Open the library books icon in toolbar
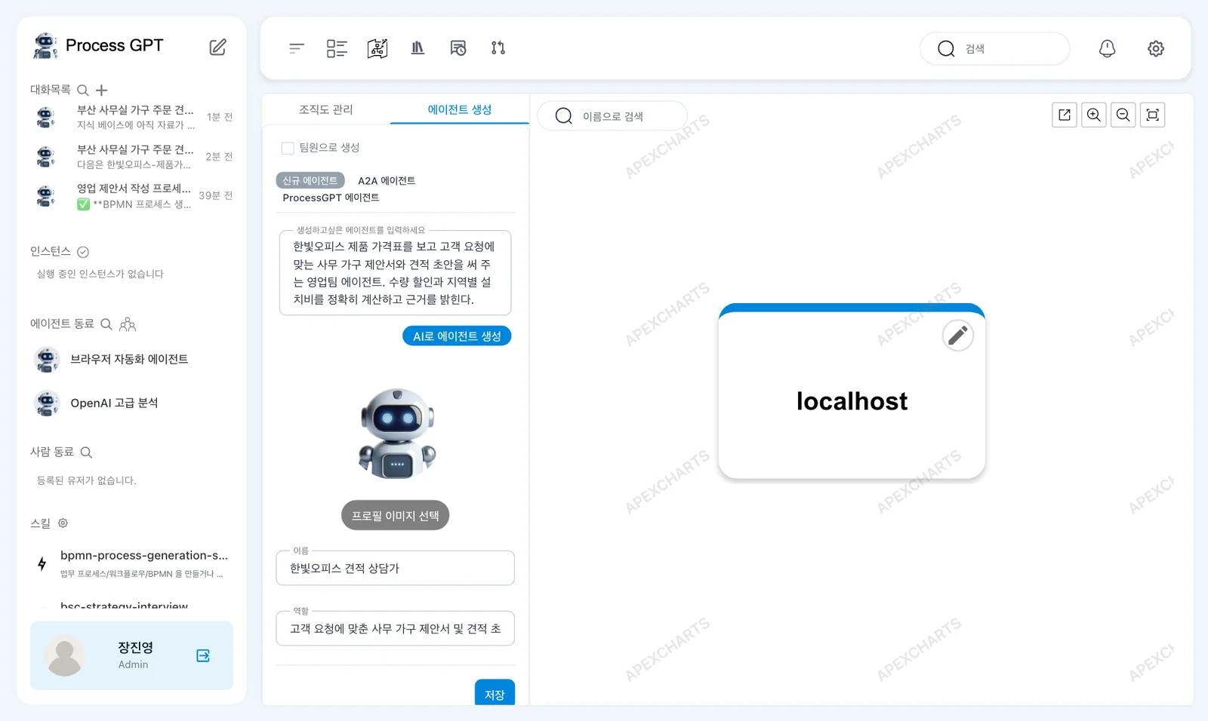The width and height of the screenshot is (1208, 721). 418,48
